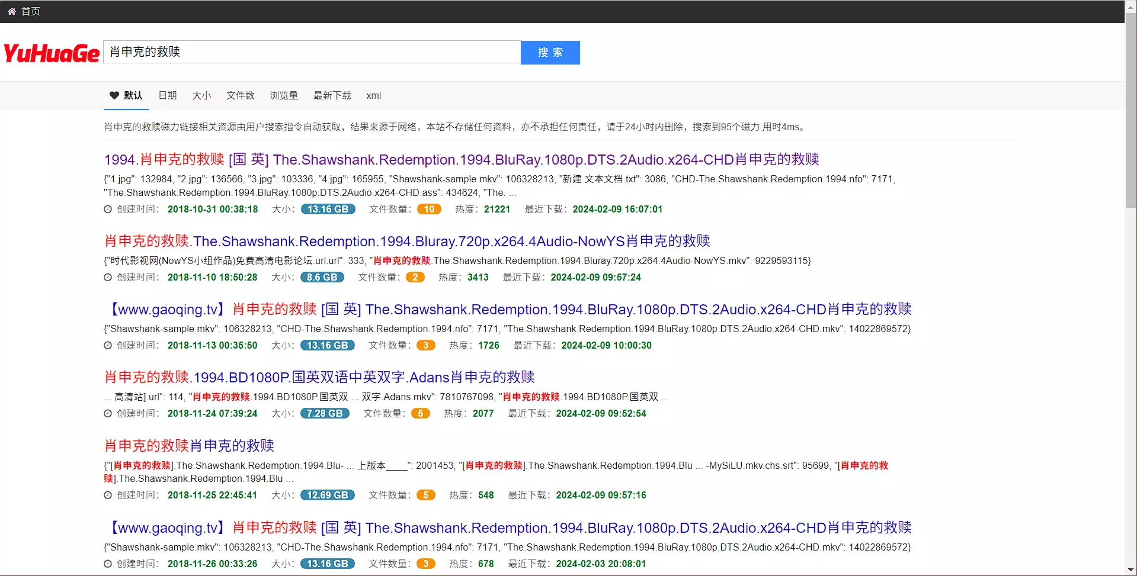1137x576 pixels.
Task: Click clock icon of first search result
Action: click(x=108, y=209)
